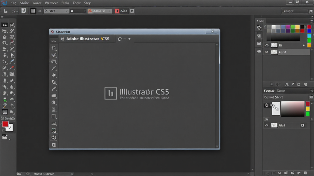Click the green-tipped tool in left toolbox
Screen dimensions: 314x176
click(5, 100)
